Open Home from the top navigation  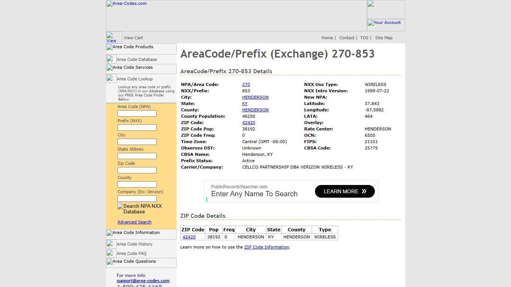pyautogui.click(x=327, y=38)
